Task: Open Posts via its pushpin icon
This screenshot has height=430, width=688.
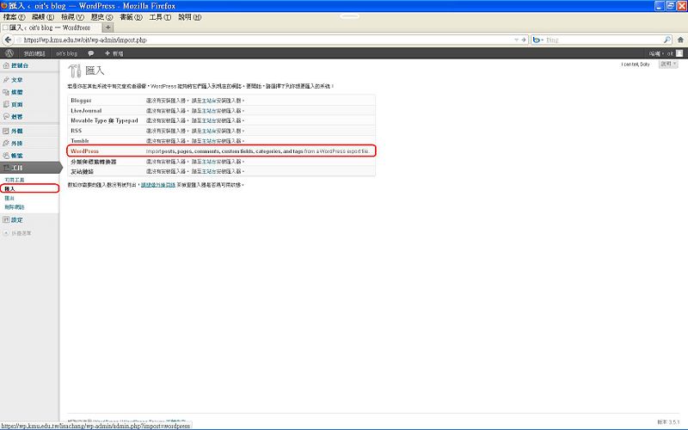Action: (6, 80)
